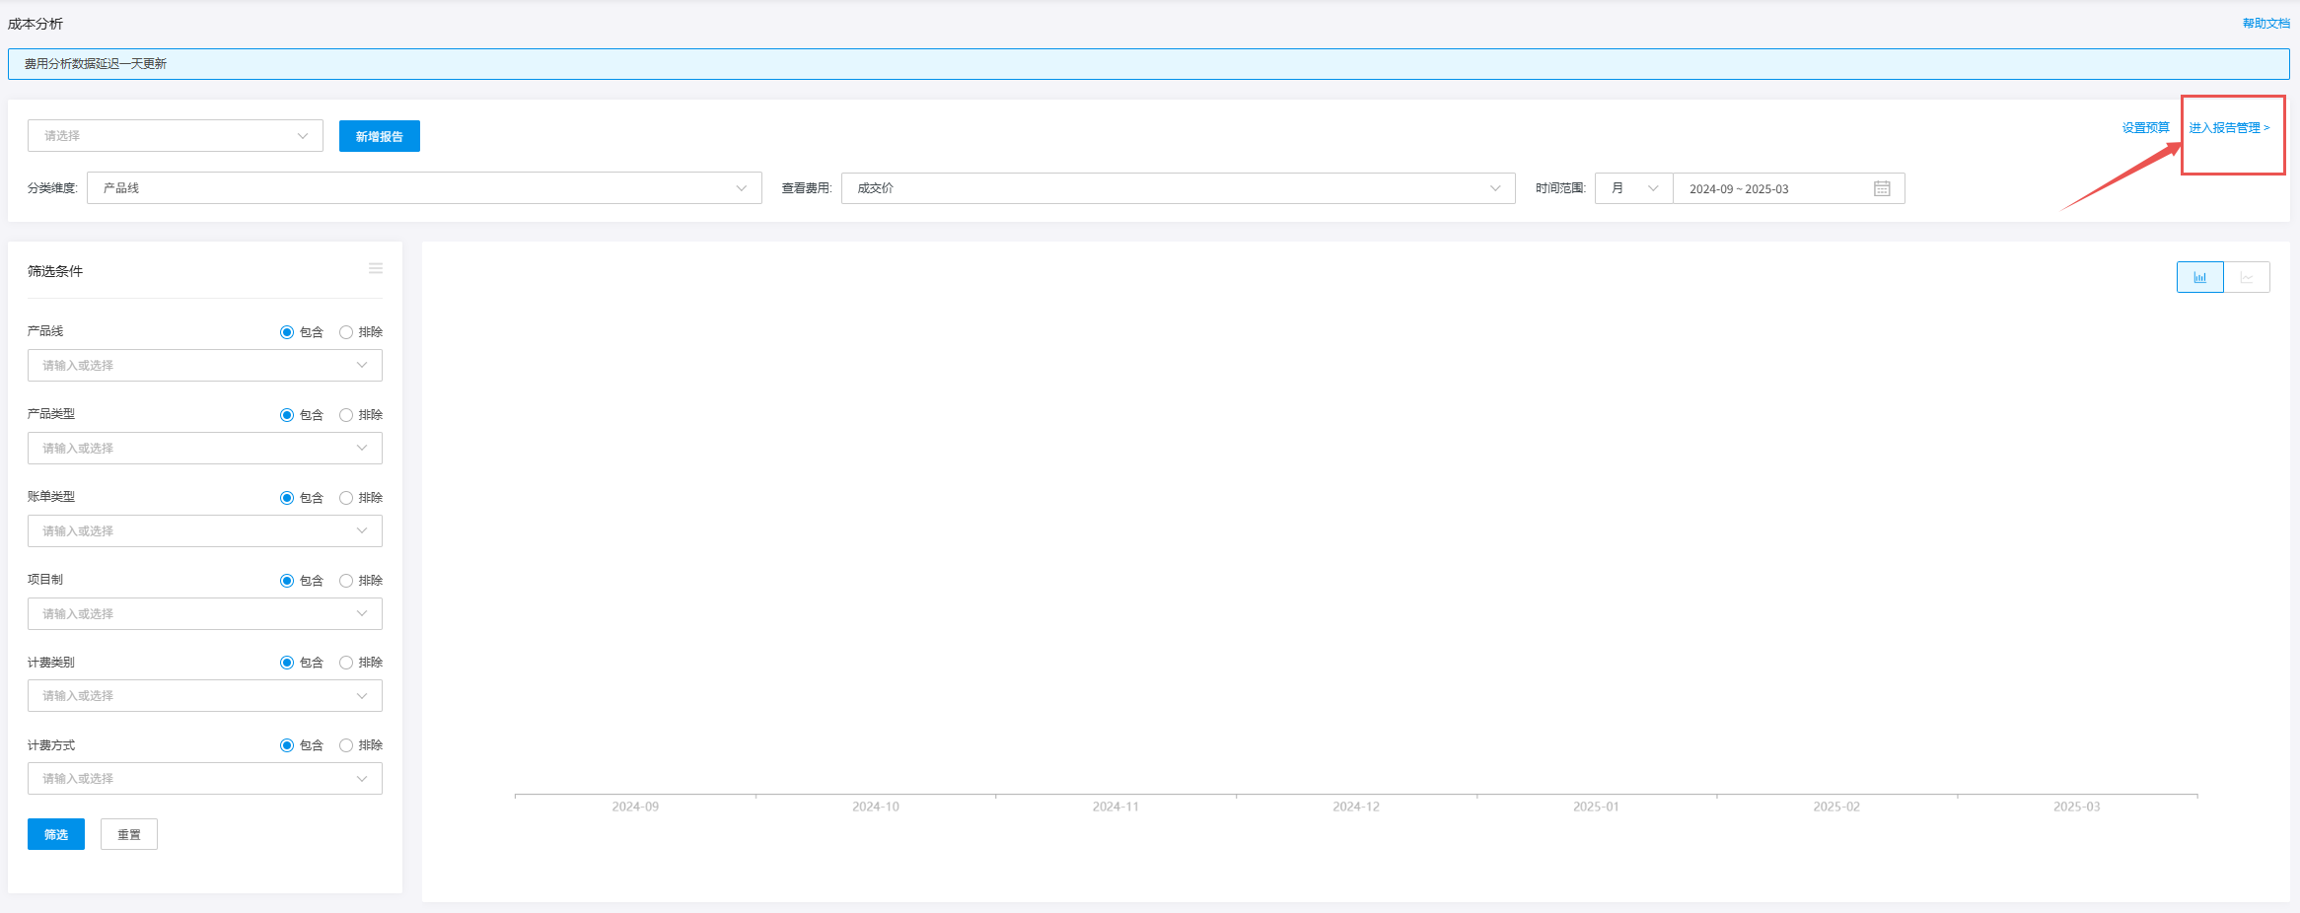Open 帮助文档 help link

click(x=2265, y=24)
